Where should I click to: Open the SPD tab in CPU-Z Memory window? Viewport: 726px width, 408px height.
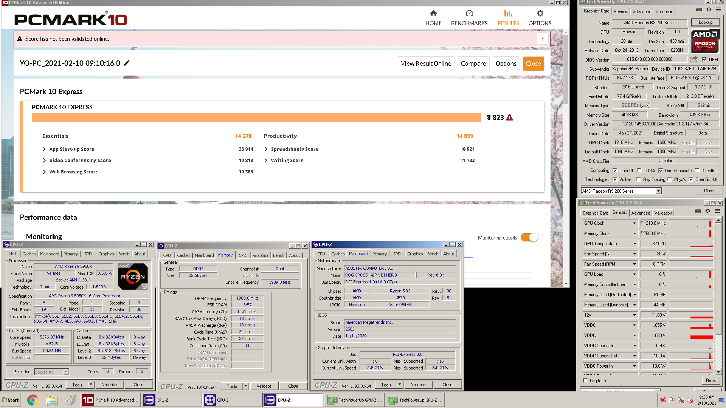[x=243, y=255]
